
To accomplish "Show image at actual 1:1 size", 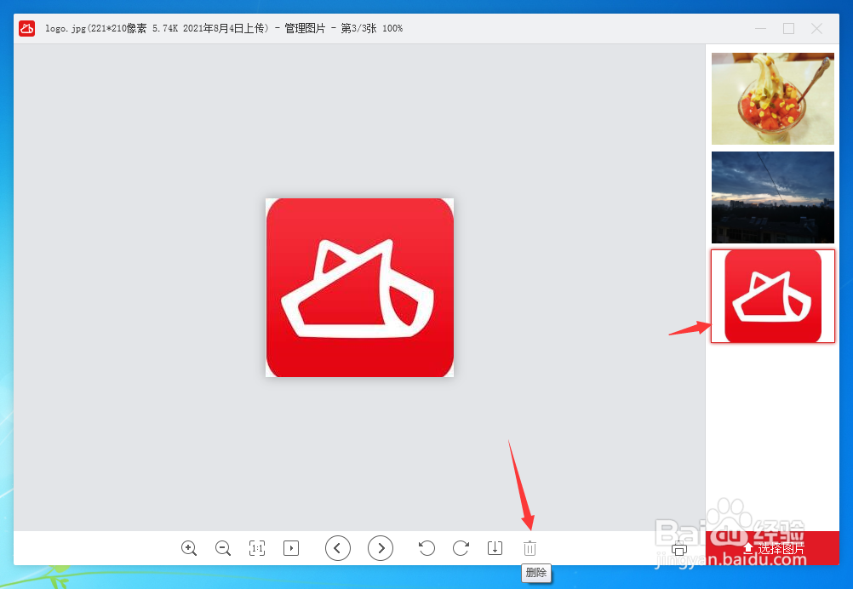I will (x=257, y=547).
